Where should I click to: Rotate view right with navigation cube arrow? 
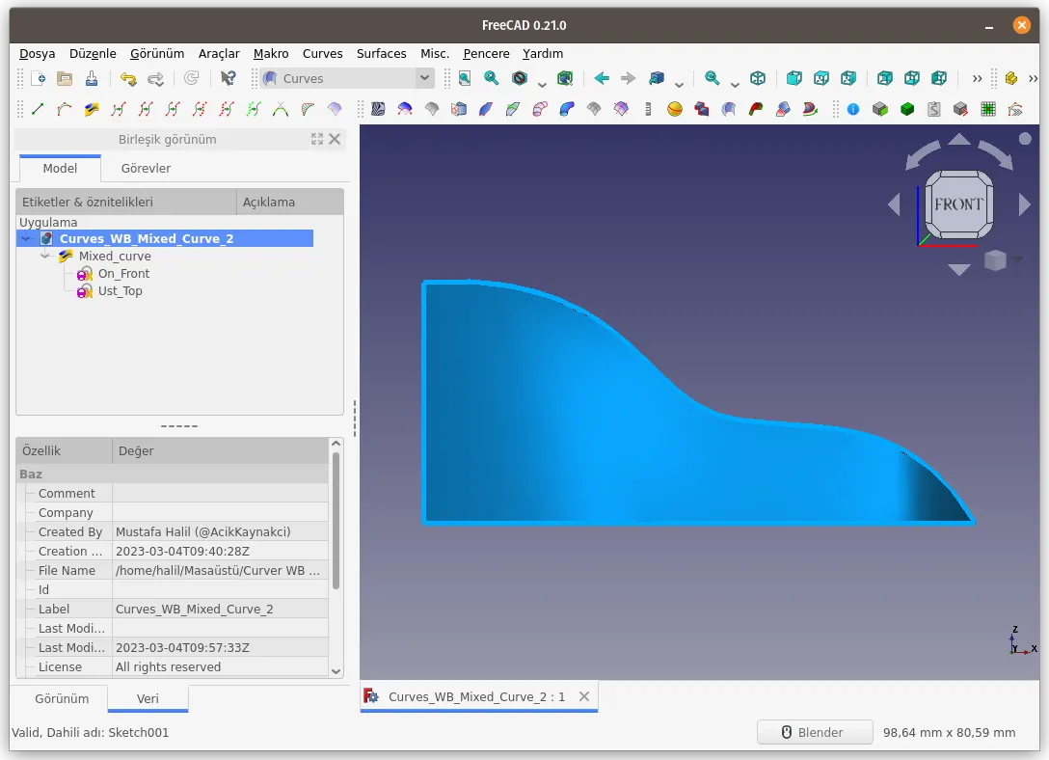click(x=1025, y=204)
